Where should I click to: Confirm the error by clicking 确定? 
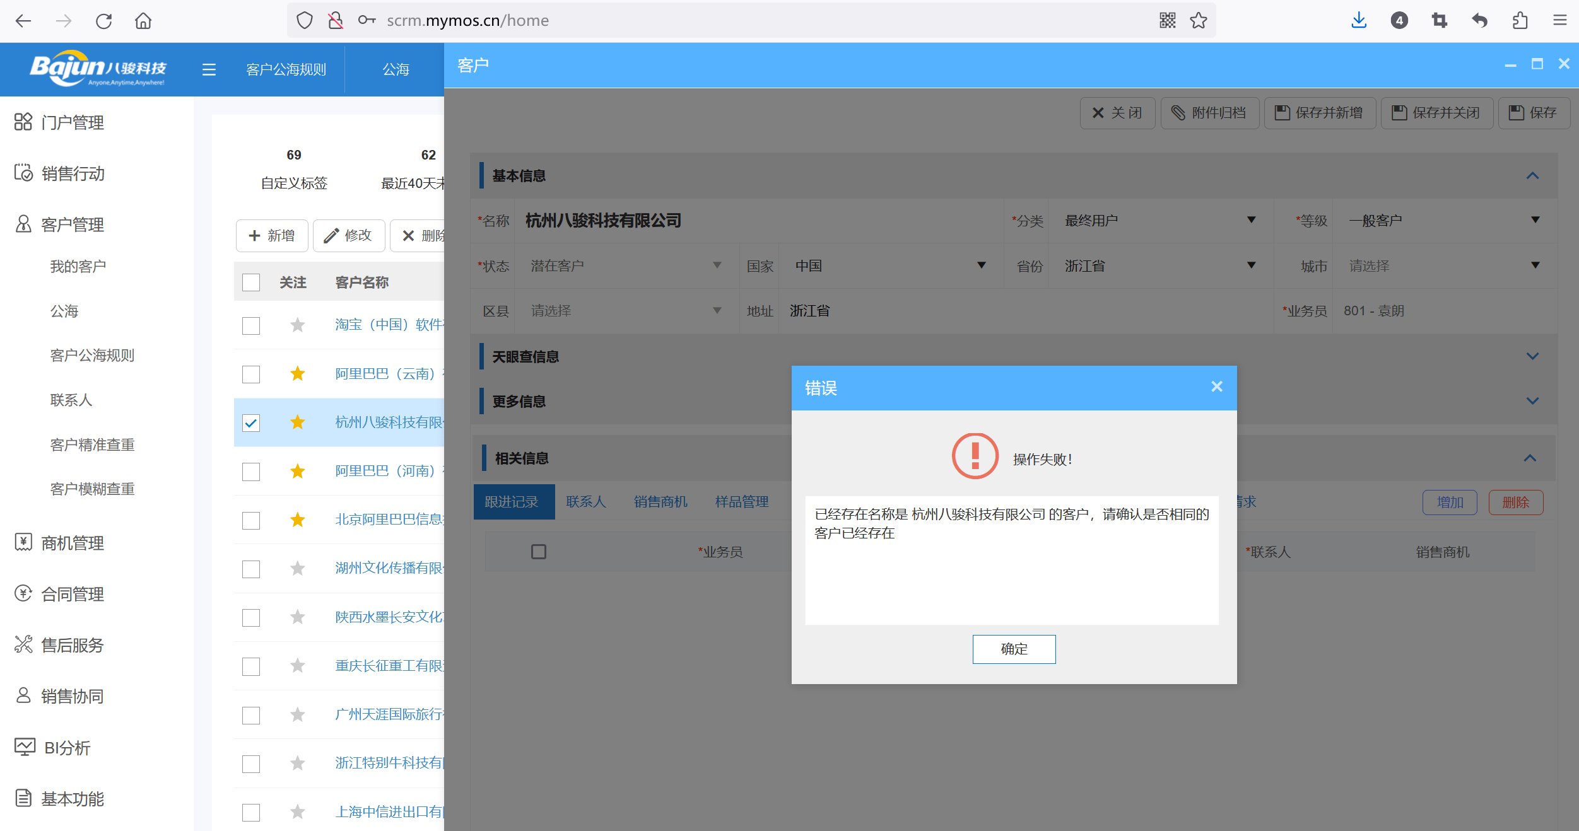click(x=1013, y=649)
